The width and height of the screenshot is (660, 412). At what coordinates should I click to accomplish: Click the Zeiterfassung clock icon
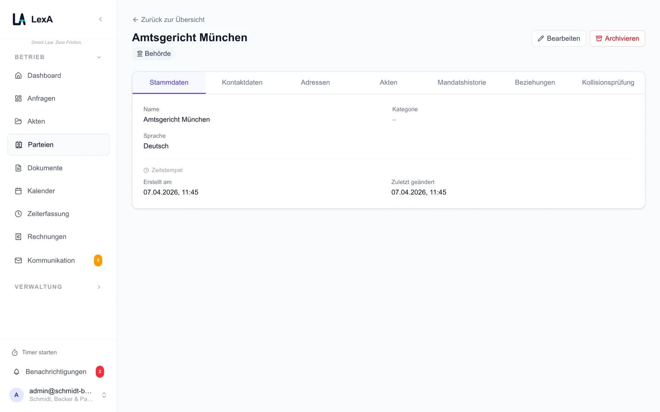(x=18, y=214)
